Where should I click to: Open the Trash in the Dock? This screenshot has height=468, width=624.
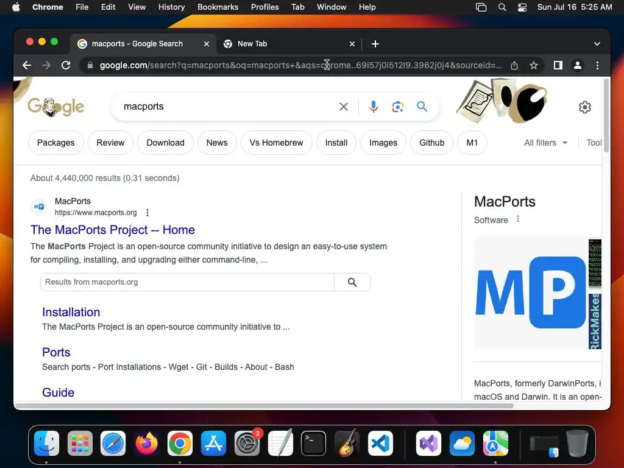point(577,443)
